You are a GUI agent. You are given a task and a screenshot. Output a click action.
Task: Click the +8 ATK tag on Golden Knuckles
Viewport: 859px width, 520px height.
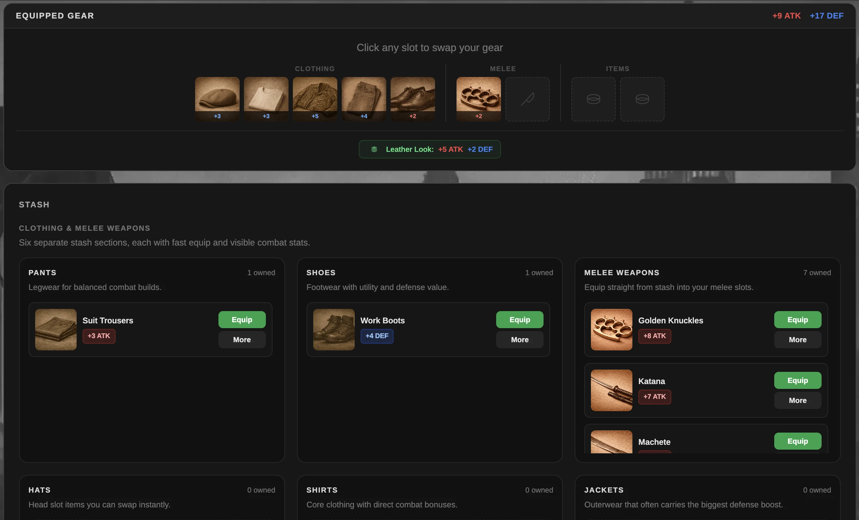pos(655,336)
